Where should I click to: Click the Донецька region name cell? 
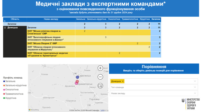12,28
